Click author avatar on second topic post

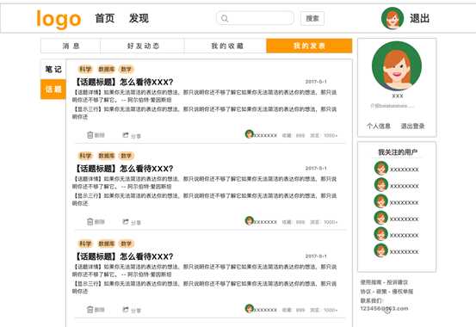(250, 220)
